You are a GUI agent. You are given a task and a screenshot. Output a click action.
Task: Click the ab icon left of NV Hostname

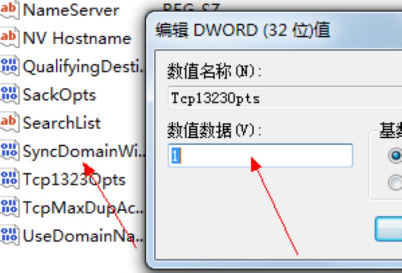point(10,38)
